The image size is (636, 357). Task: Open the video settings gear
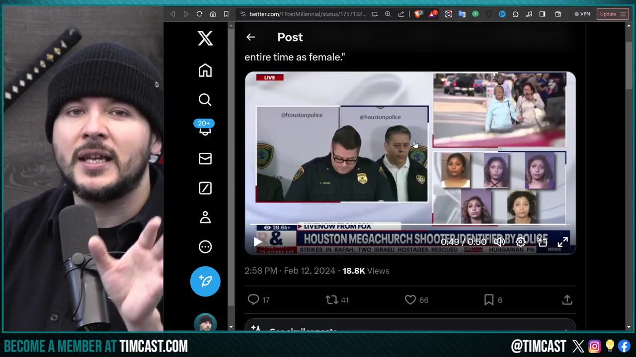pyautogui.click(x=520, y=242)
